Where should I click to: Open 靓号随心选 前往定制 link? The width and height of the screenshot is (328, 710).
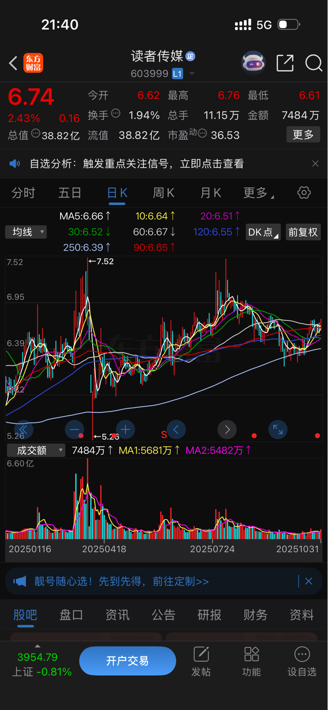point(122,581)
